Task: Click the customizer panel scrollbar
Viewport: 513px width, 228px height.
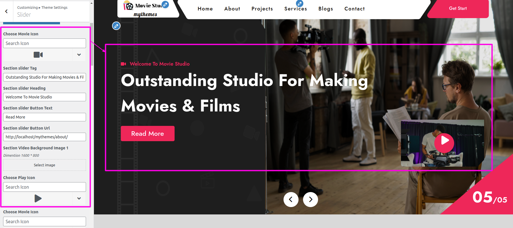Action: [x=91, y=44]
